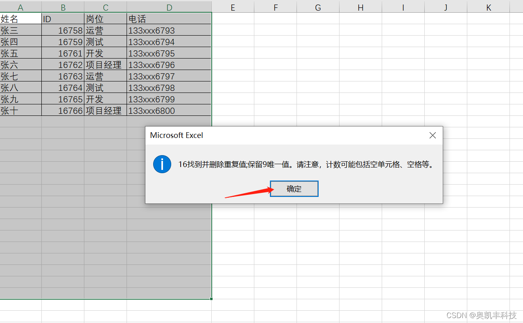Select column B header
The height and width of the screenshot is (323, 523).
pos(63,7)
